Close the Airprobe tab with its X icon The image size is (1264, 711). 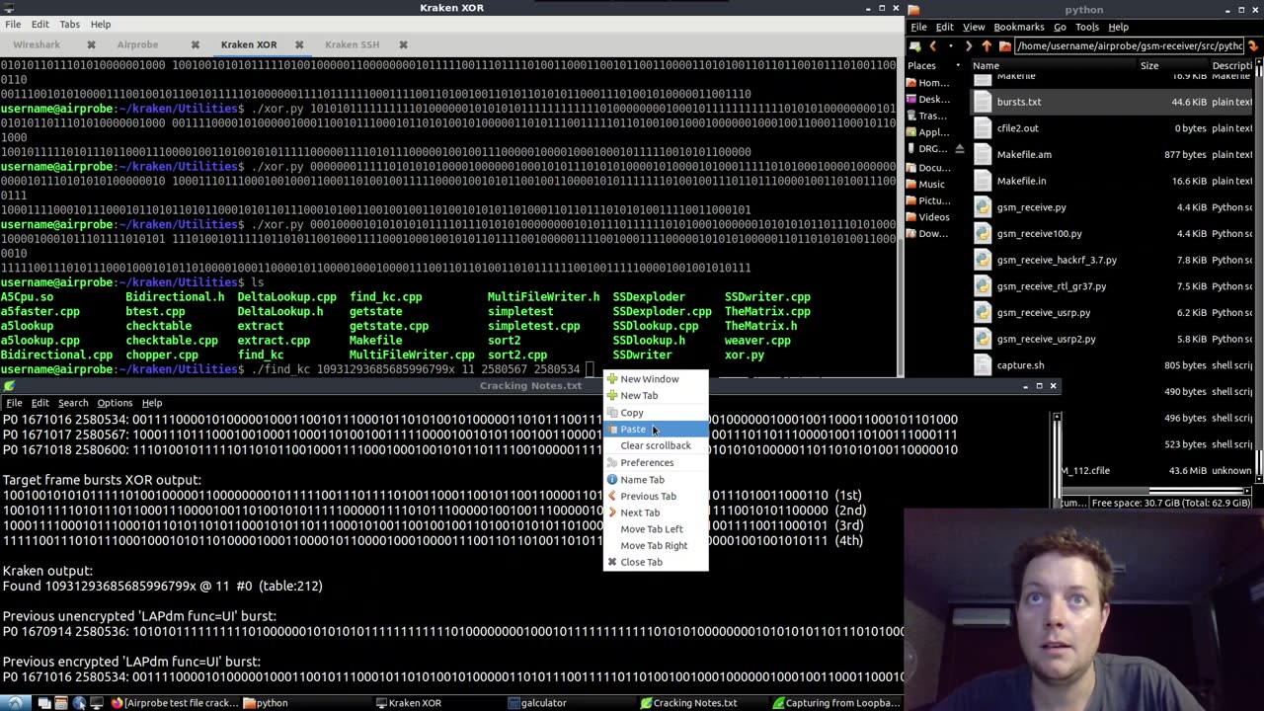(x=196, y=44)
